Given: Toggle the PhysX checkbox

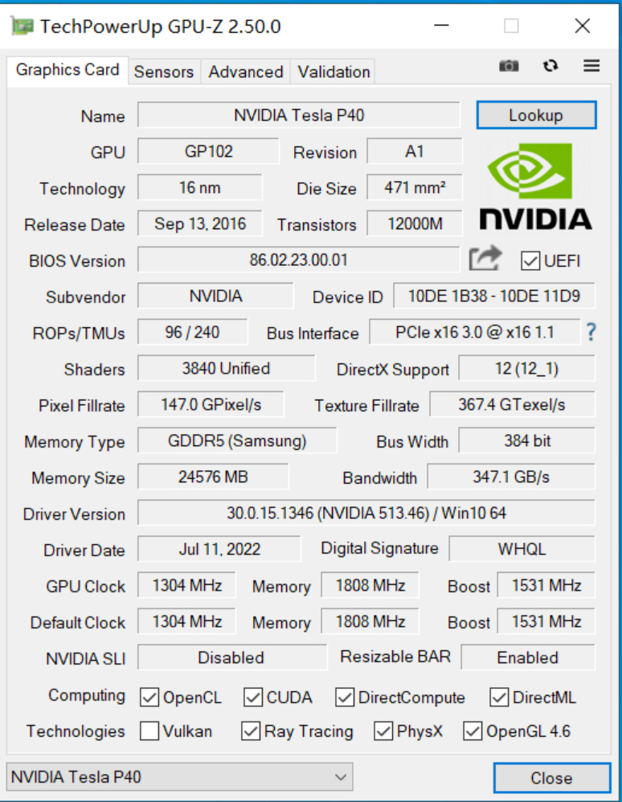Looking at the screenshot, I should coord(383,731).
